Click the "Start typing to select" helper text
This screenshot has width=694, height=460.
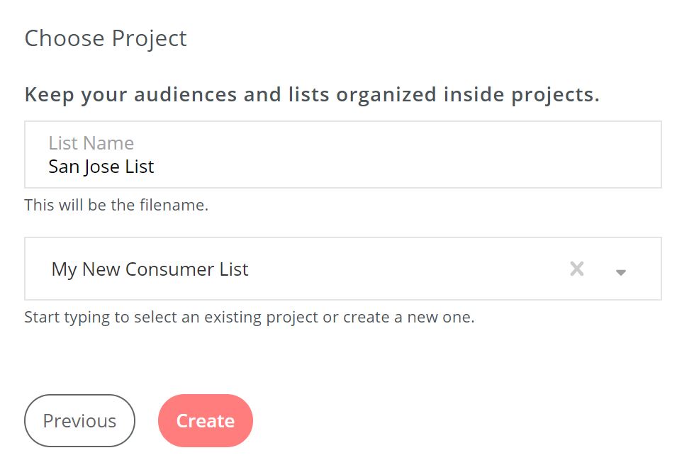[x=249, y=317]
